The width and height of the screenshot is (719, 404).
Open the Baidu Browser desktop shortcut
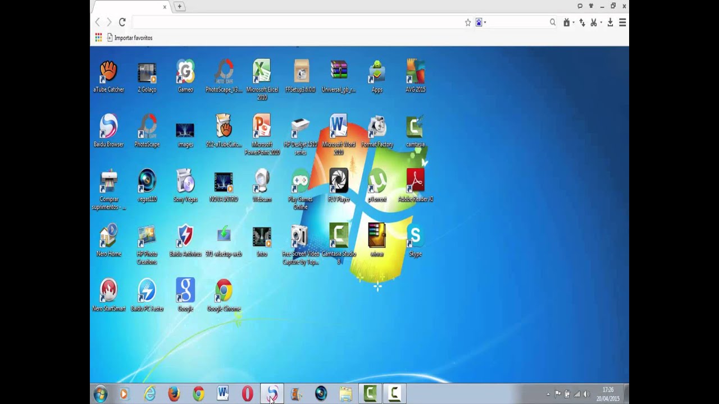[108, 131]
